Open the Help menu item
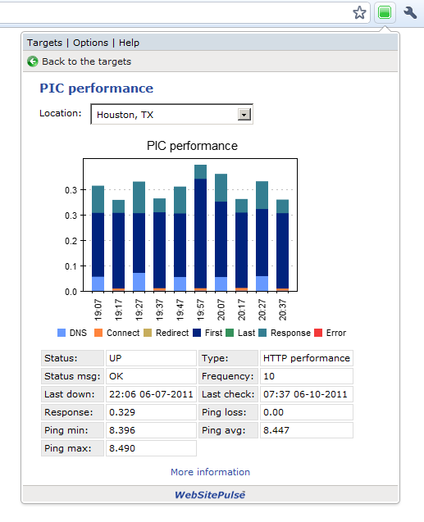The height and width of the screenshot is (522, 424). 129,43
